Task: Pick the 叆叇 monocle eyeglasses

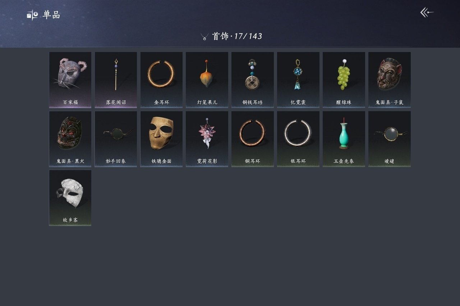Action: tap(389, 139)
